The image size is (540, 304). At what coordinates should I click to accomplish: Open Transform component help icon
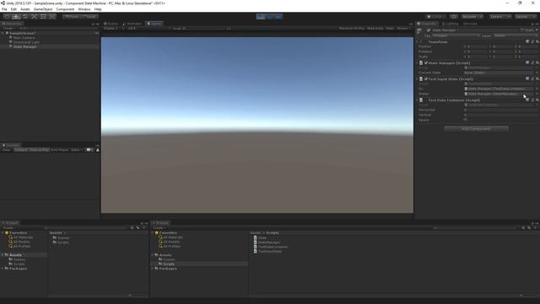527,41
